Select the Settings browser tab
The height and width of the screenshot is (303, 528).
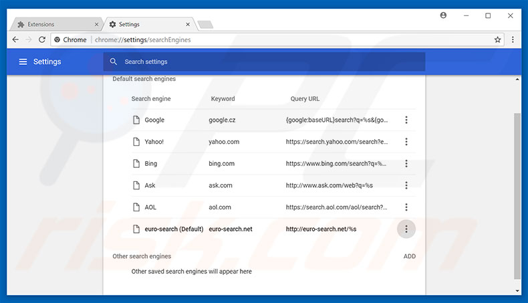tap(149, 24)
